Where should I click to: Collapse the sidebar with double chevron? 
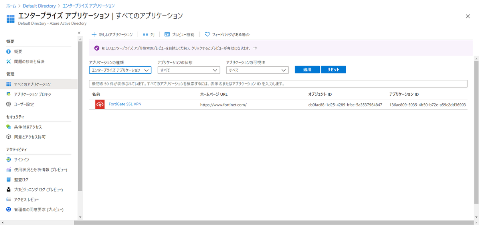point(79,33)
